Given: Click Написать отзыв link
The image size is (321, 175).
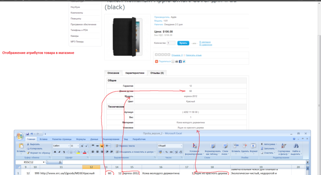Looking at the screenshot, I should [x=194, y=55].
